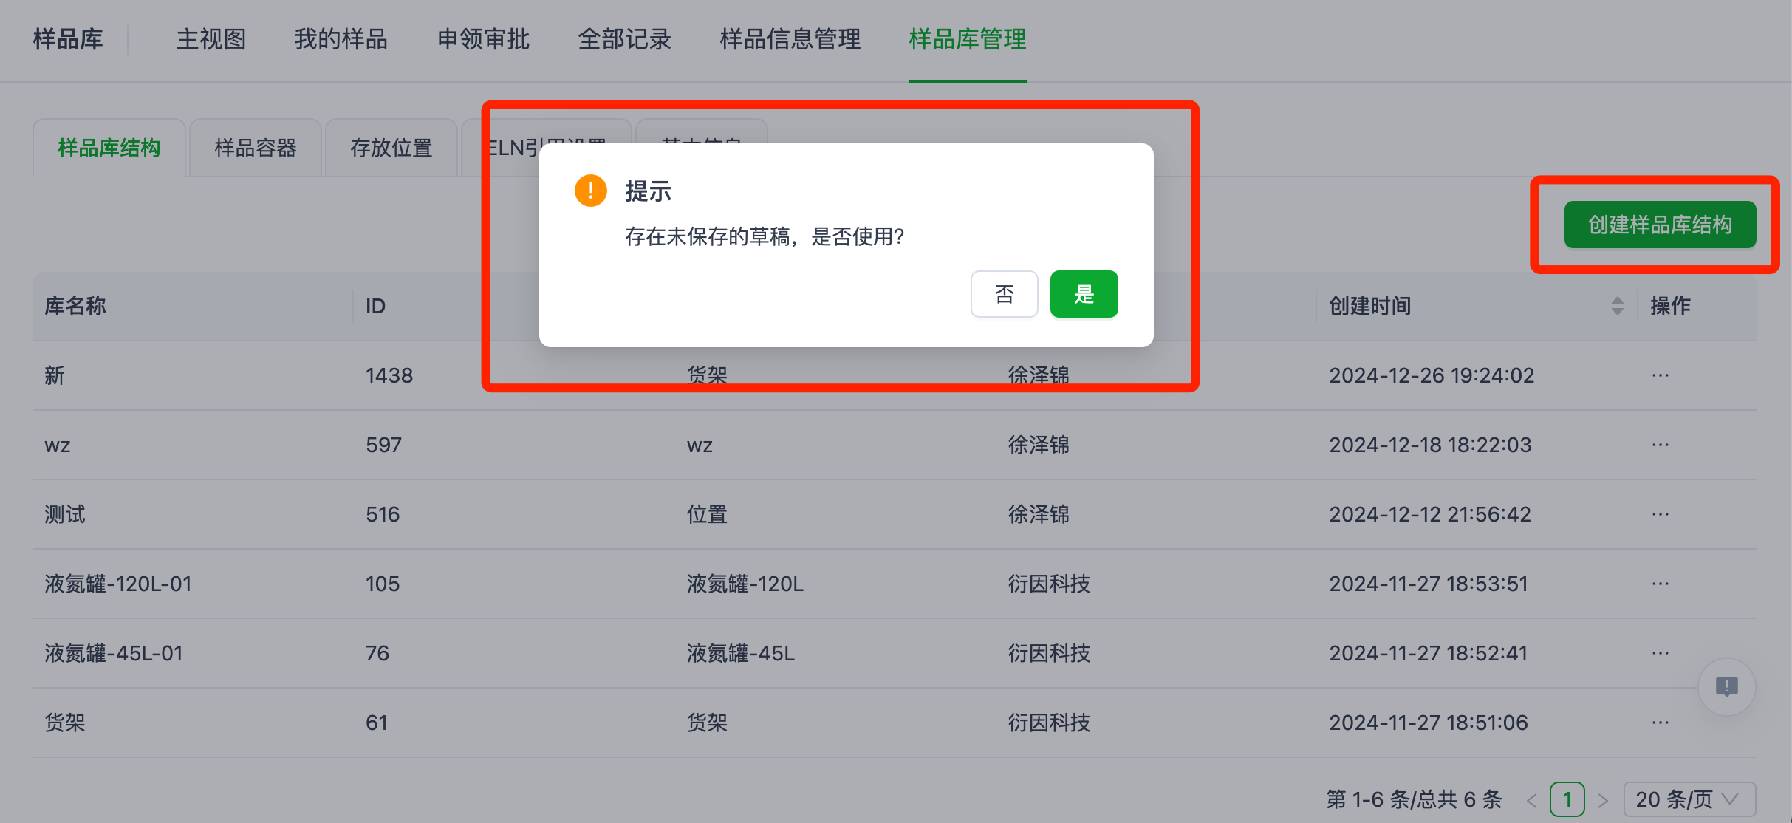Navigate to 主视图 in the top menu

click(x=210, y=39)
